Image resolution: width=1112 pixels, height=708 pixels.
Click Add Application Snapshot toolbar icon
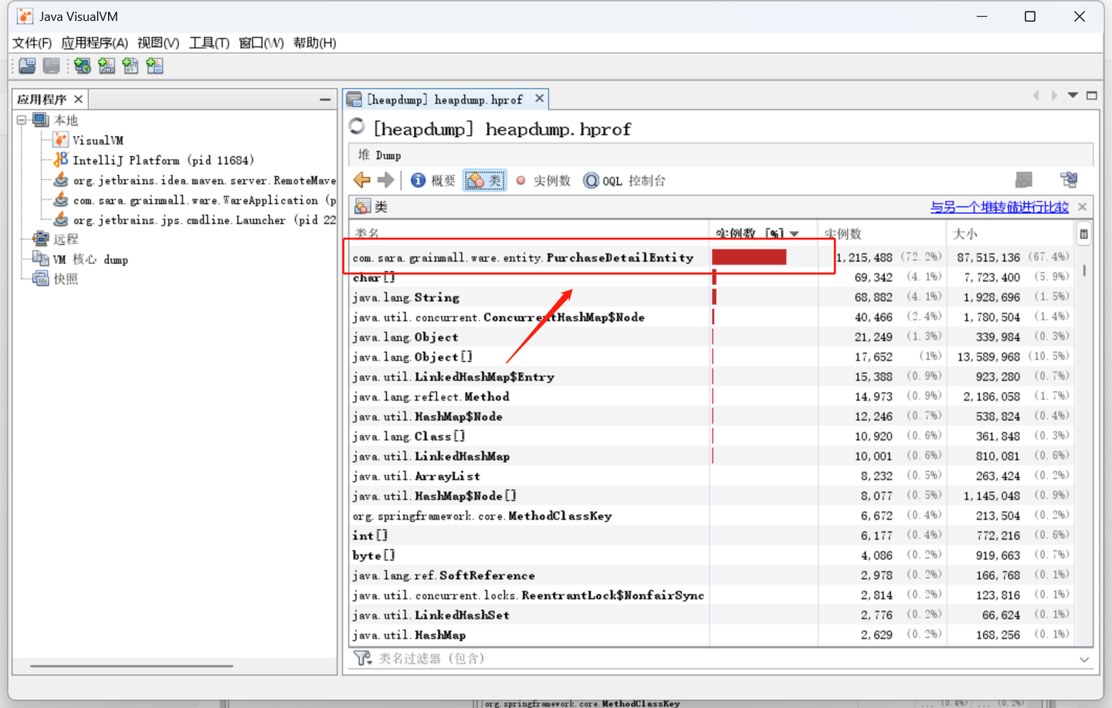tap(154, 66)
